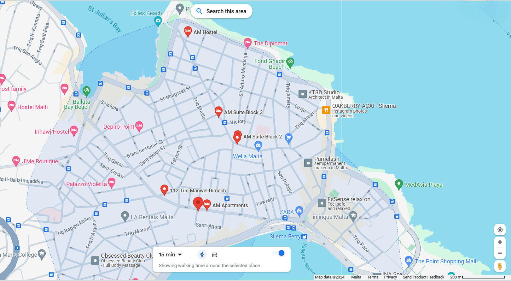Click the Depiro Point hotel pin
The width and height of the screenshot is (511, 281).
tap(139, 126)
